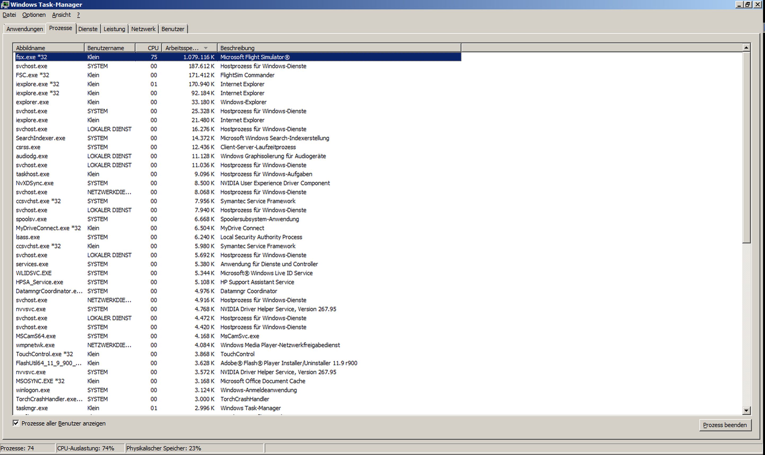Click the vertical scrollbar thumb

(x=746, y=147)
